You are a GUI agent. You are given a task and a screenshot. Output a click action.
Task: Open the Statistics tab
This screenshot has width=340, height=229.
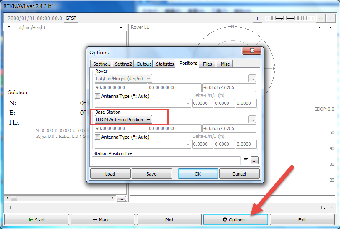coord(165,64)
